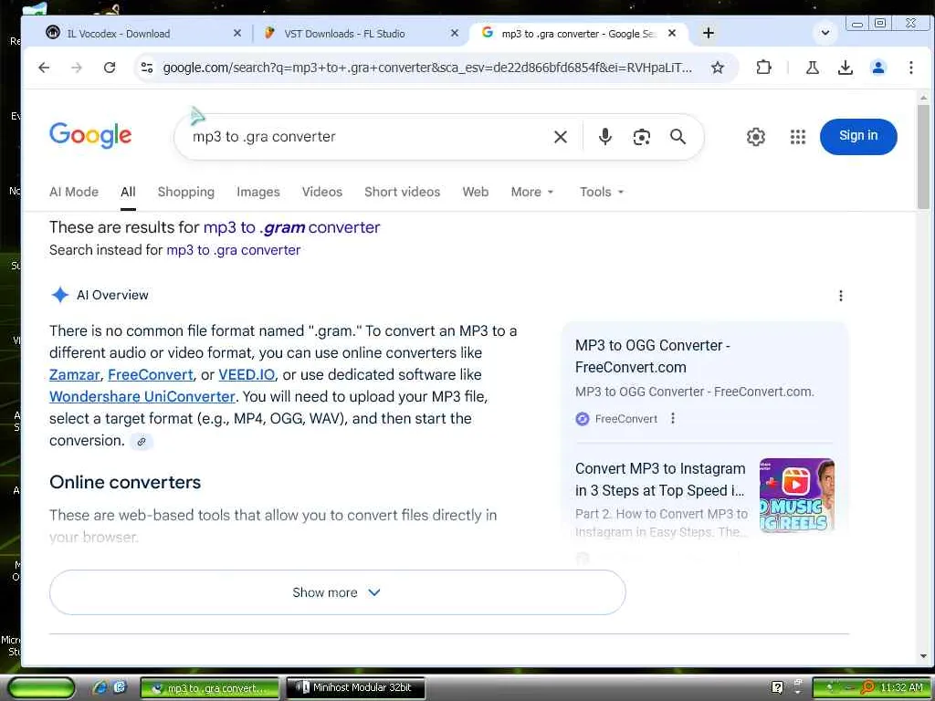Click the address bar URL

[427, 68]
